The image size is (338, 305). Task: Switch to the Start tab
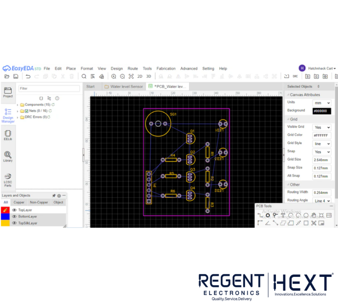(x=91, y=86)
